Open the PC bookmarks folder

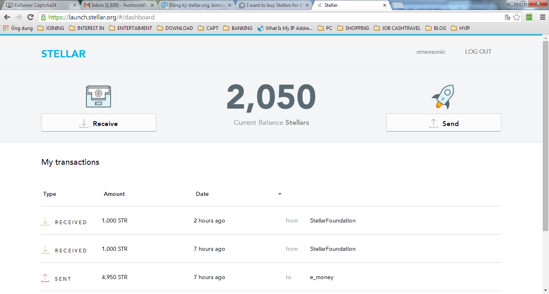pyautogui.click(x=325, y=28)
